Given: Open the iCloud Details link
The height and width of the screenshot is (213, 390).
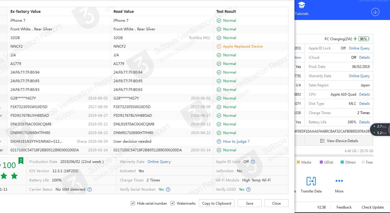Looking at the screenshot, I should click(364, 57).
